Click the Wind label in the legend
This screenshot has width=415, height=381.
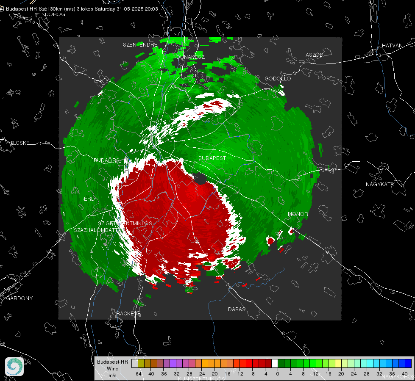(x=112, y=368)
